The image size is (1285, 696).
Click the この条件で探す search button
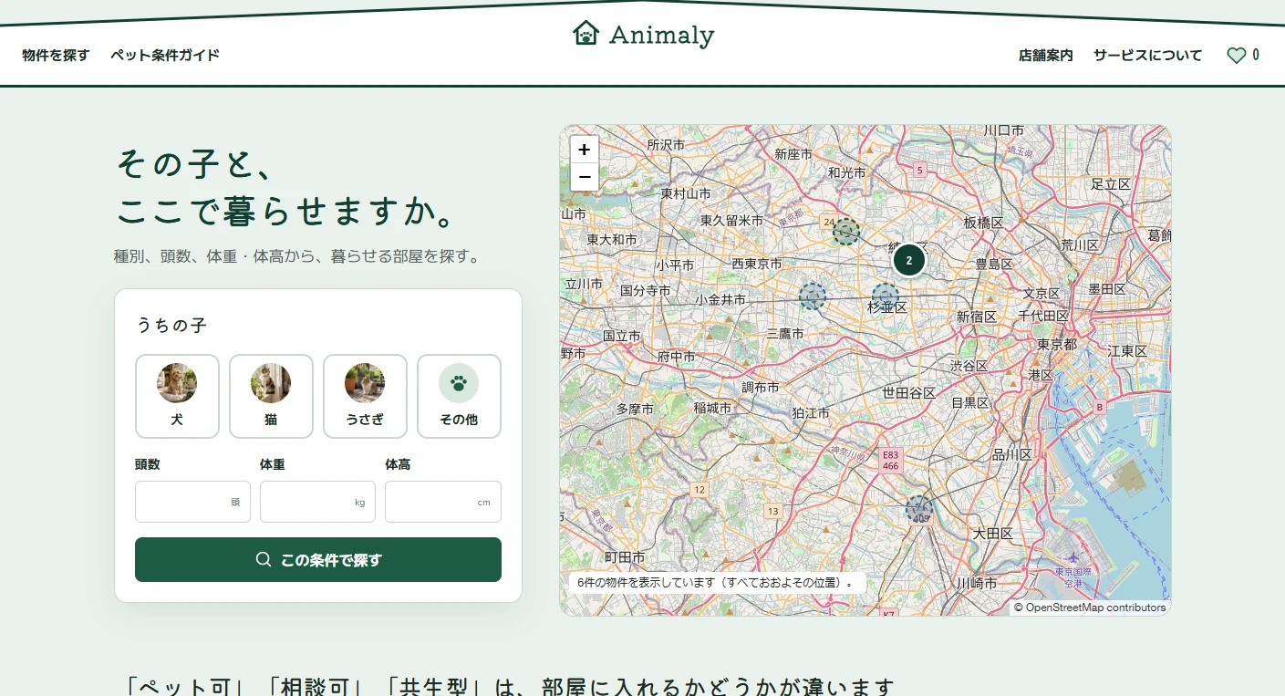pos(318,559)
